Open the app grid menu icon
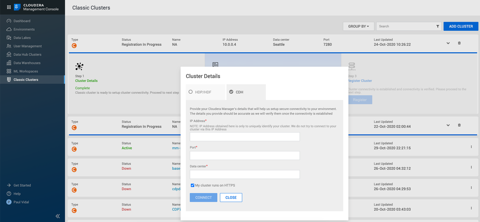 coord(9,7)
